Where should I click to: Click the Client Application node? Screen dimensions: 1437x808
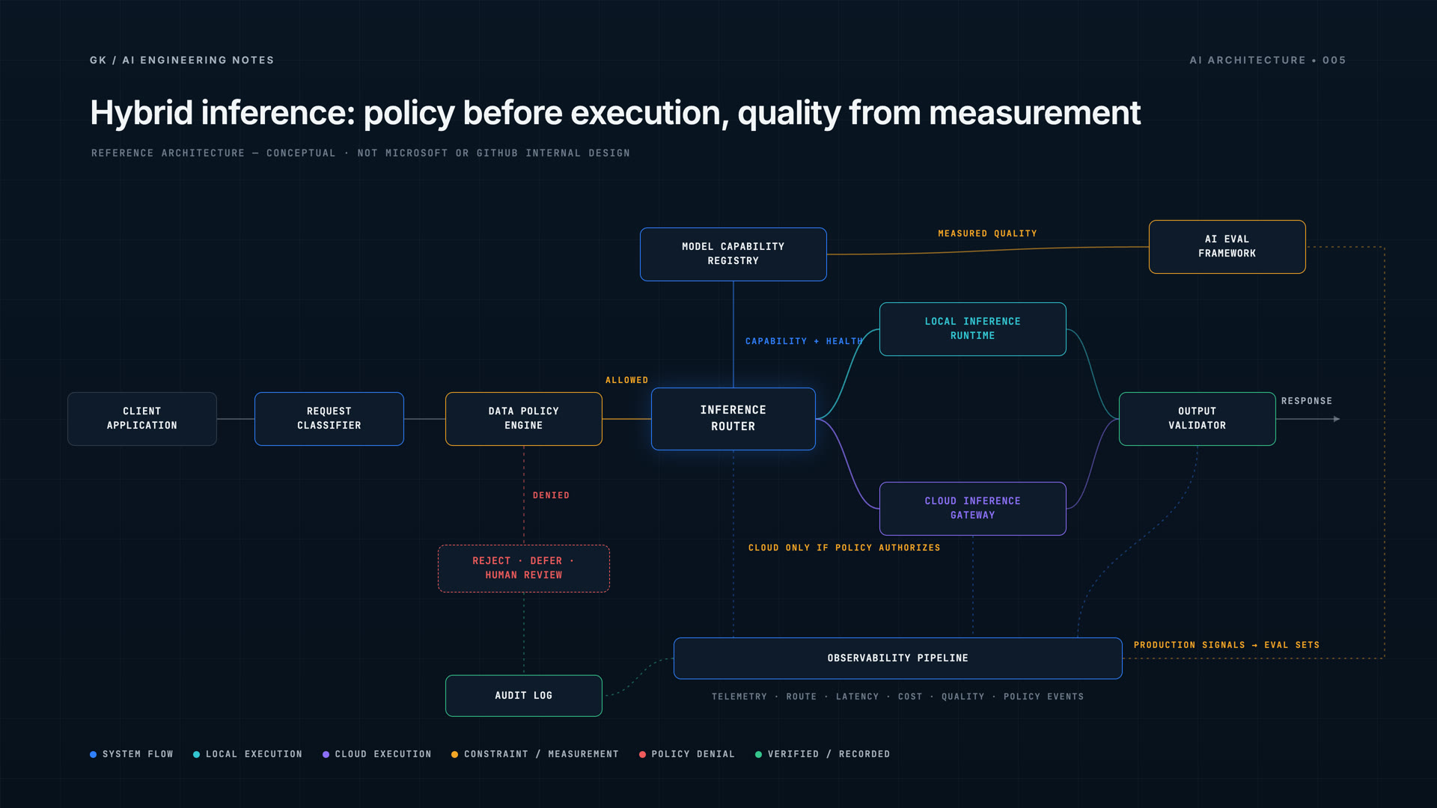pos(142,419)
